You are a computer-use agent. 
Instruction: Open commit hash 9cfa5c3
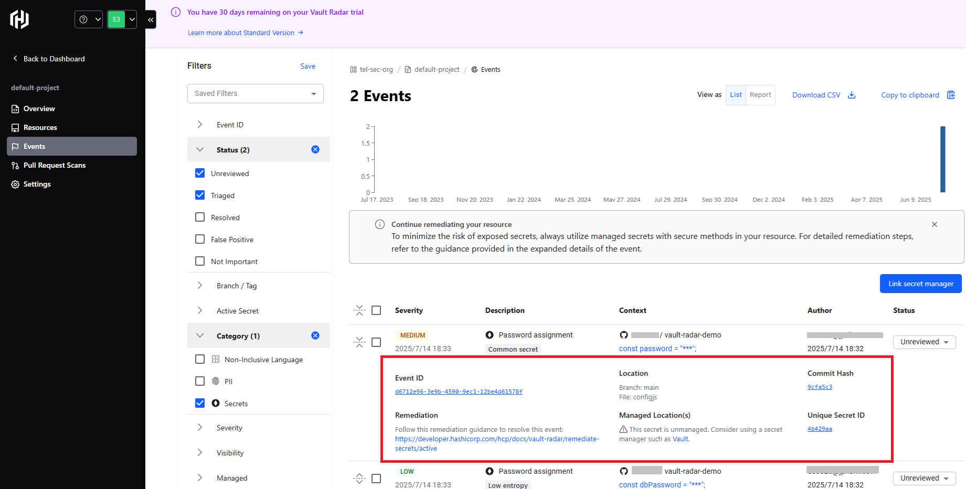click(820, 387)
